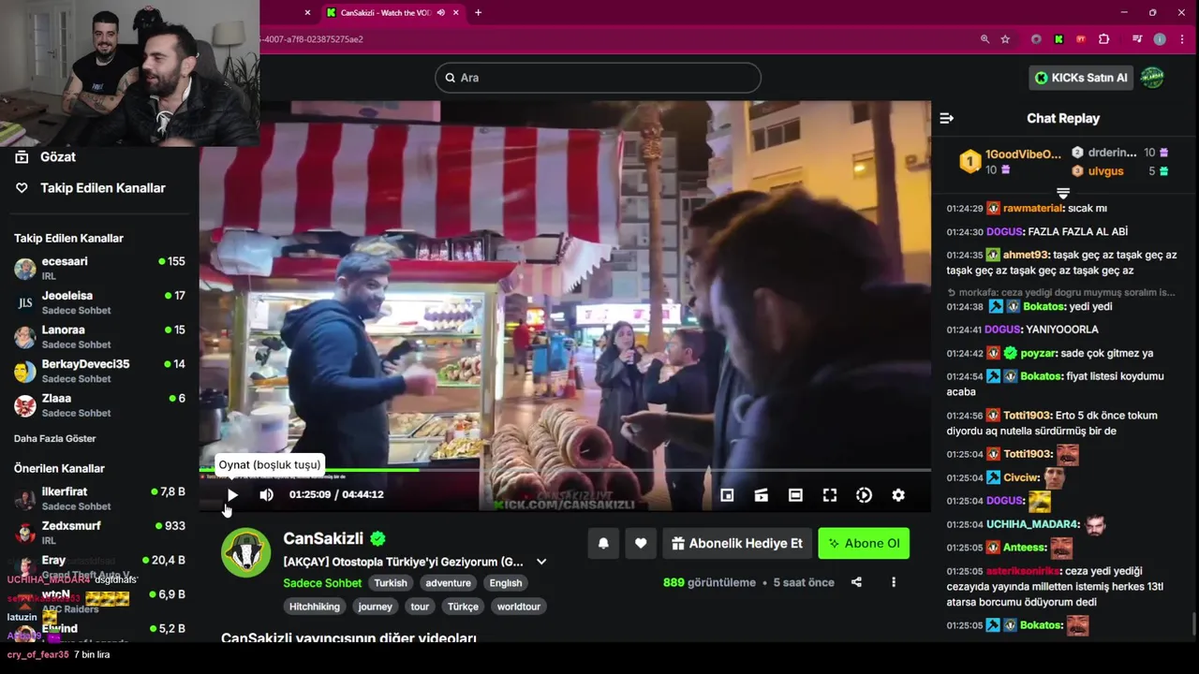Click rawmaterial username in chat
The height and width of the screenshot is (674, 1199).
(1032, 209)
